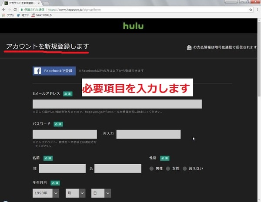
Task: Open the モファ bookmark
Action: [23, 15]
